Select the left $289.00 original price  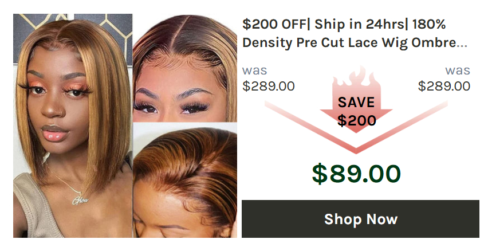268,86
